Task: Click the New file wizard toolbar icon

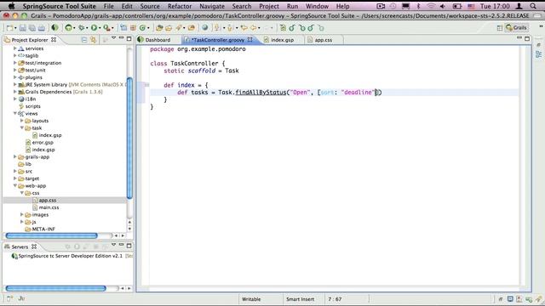Action: click(x=9, y=28)
